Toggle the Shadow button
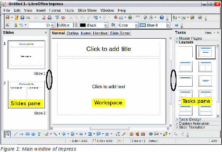Screen dimensions: 222x152 click(176, 25)
